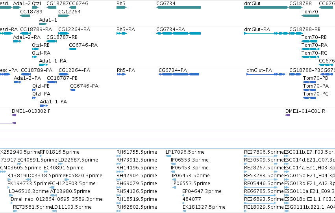Click protein Tom70-PB

(x=309, y=82)
